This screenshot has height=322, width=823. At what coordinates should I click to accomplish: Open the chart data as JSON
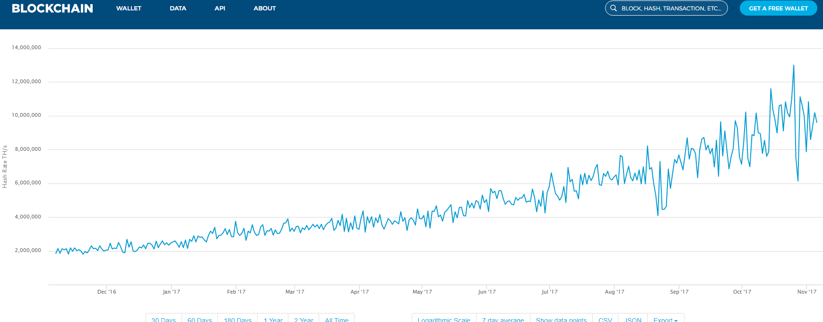(632, 319)
